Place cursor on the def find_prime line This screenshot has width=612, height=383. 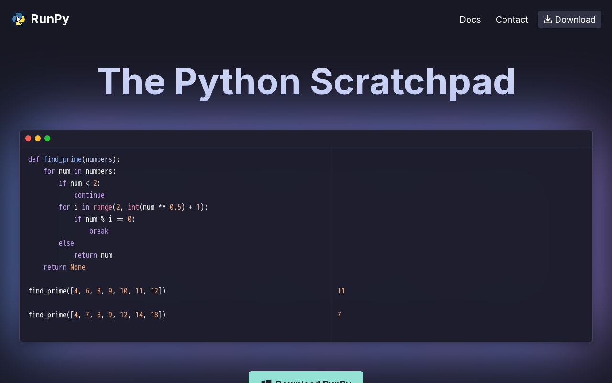point(74,159)
